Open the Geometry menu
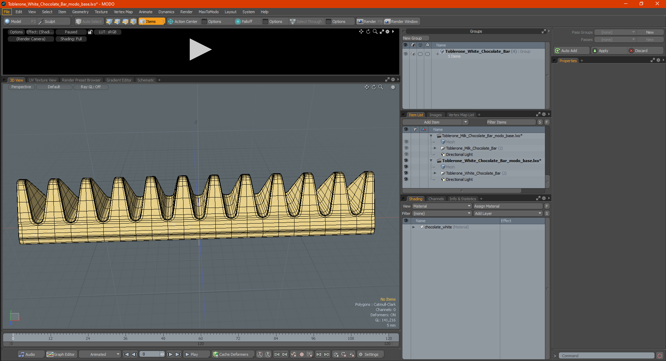666x361 pixels. tap(80, 12)
